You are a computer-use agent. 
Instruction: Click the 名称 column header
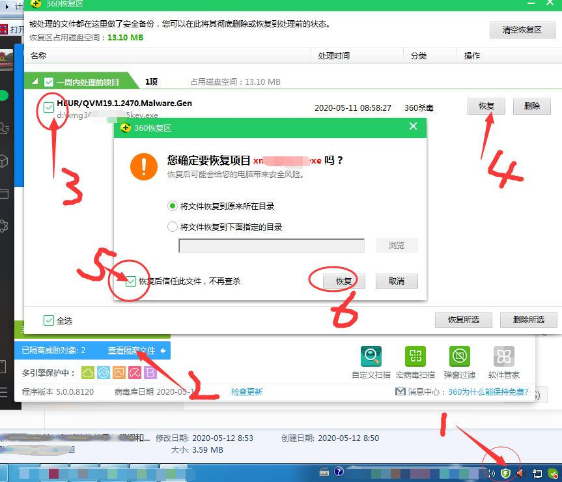tap(38, 56)
